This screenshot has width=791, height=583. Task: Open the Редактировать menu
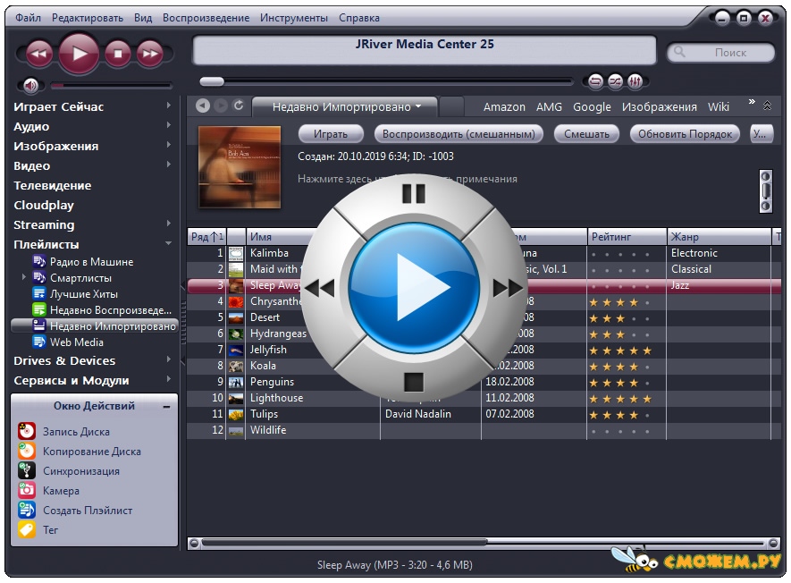click(88, 18)
